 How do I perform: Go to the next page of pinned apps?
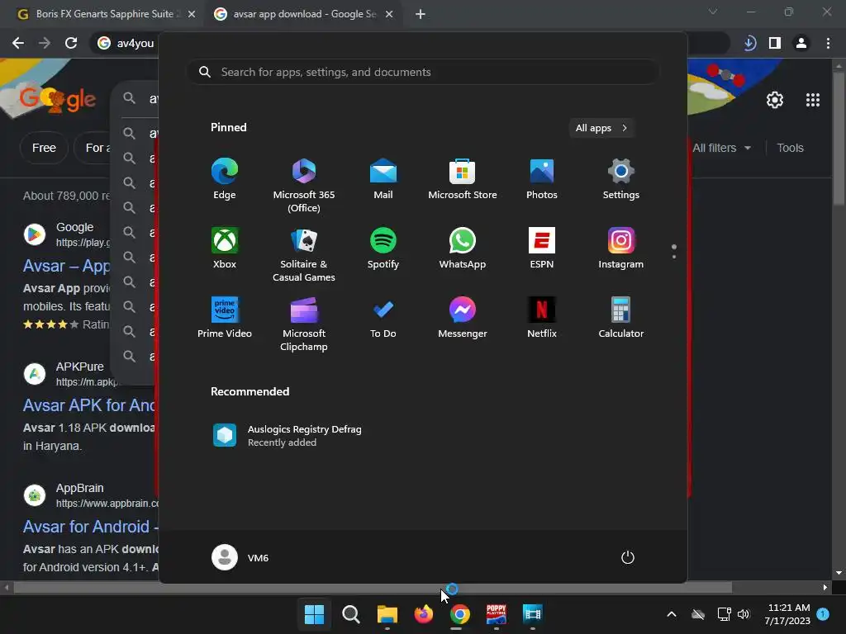click(x=674, y=257)
